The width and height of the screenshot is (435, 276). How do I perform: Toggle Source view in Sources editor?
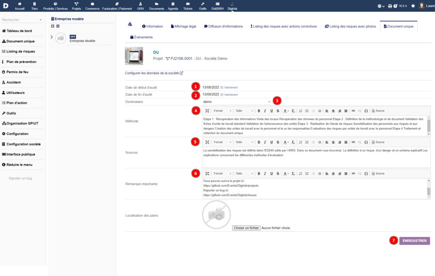point(378,142)
